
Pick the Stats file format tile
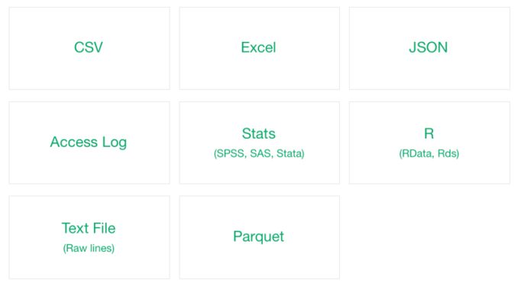[x=259, y=143]
